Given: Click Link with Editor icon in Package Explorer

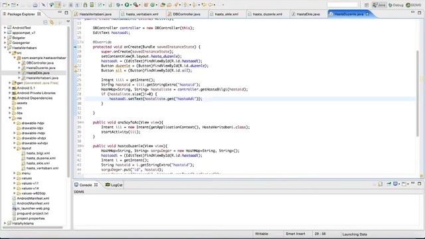Looking at the screenshot, I should click(x=52, y=22).
